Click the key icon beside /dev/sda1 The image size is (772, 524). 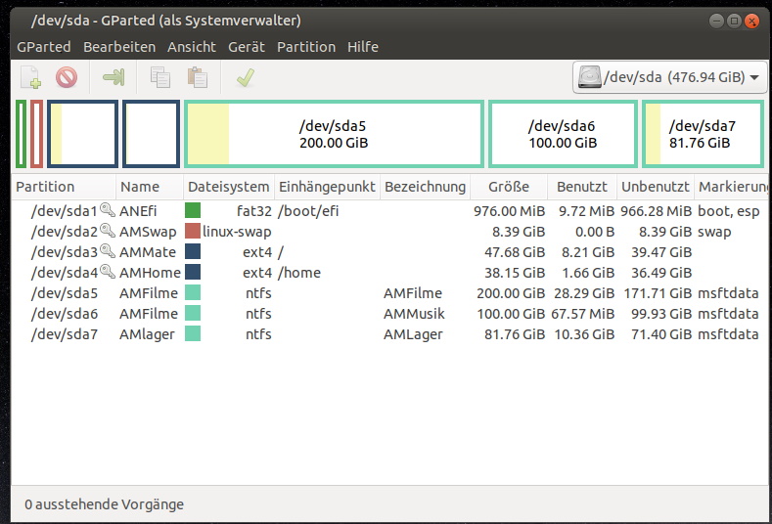coord(108,210)
